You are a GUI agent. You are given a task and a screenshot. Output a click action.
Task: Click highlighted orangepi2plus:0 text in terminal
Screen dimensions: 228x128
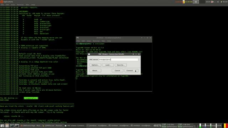31,98
